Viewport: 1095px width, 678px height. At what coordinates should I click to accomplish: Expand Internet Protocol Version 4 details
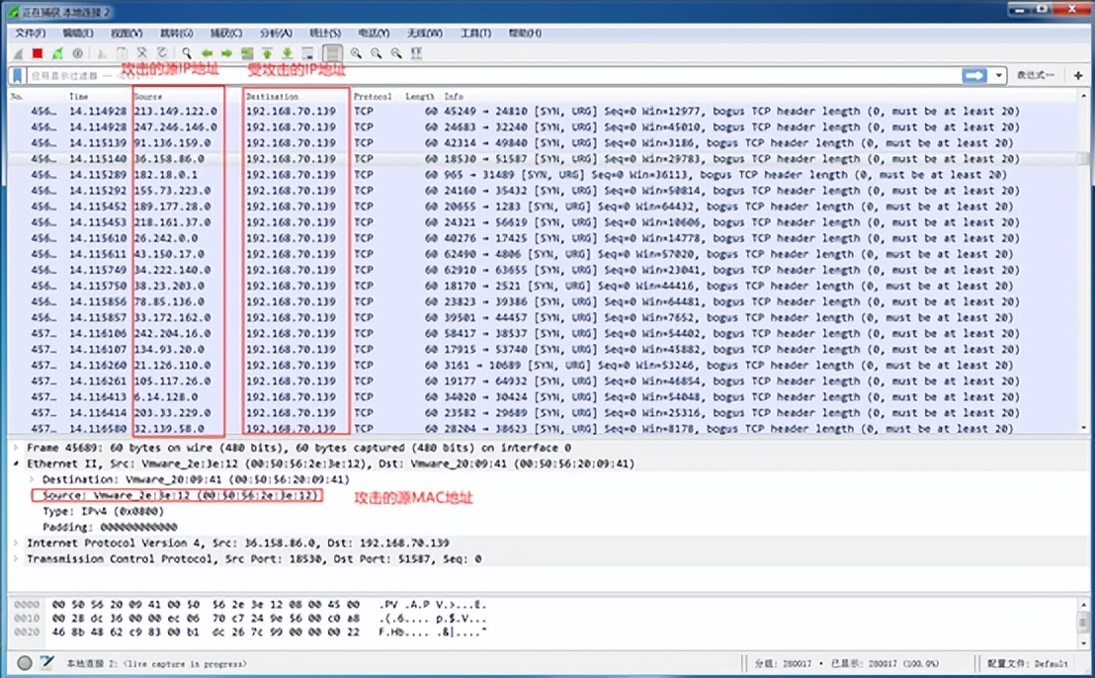pos(15,543)
